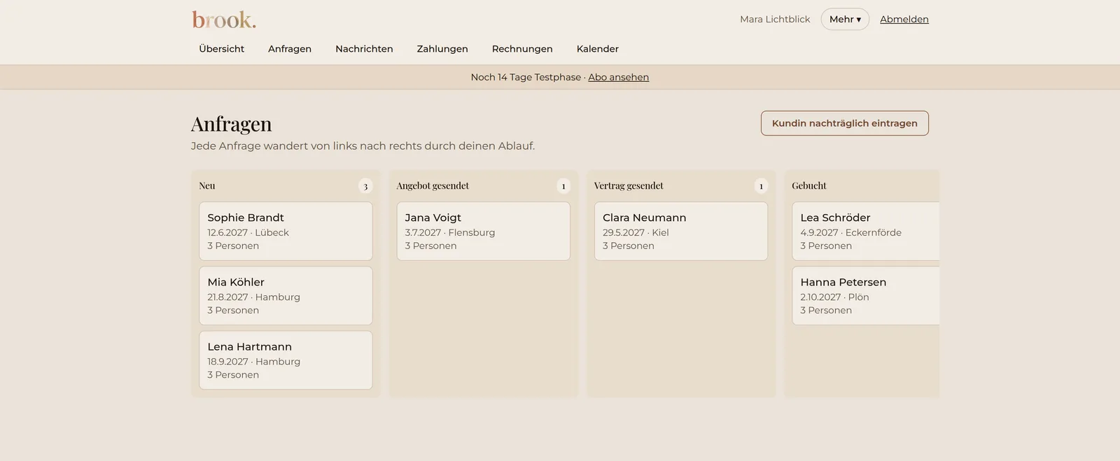The width and height of the screenshot is (1120, 461).
Task: Open the Anfragen navigation item
Action: tap(290, 49)
